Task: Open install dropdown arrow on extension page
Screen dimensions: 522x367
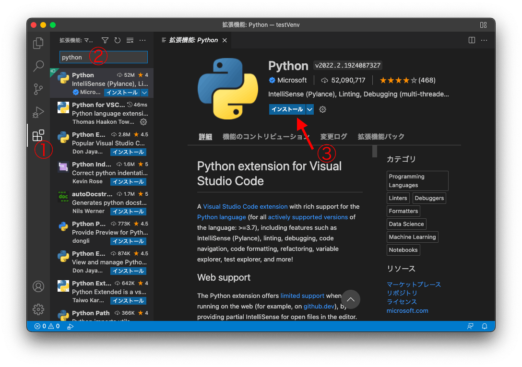Action: coord(309,109)
